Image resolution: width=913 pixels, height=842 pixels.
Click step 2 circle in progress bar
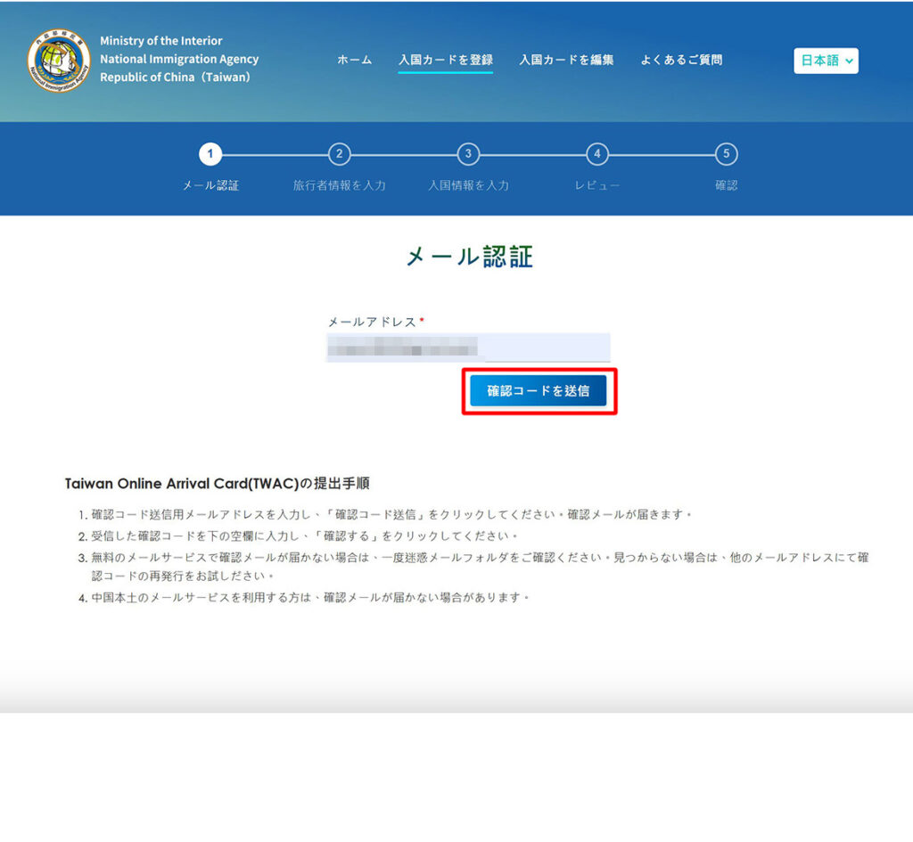point(339,154)
